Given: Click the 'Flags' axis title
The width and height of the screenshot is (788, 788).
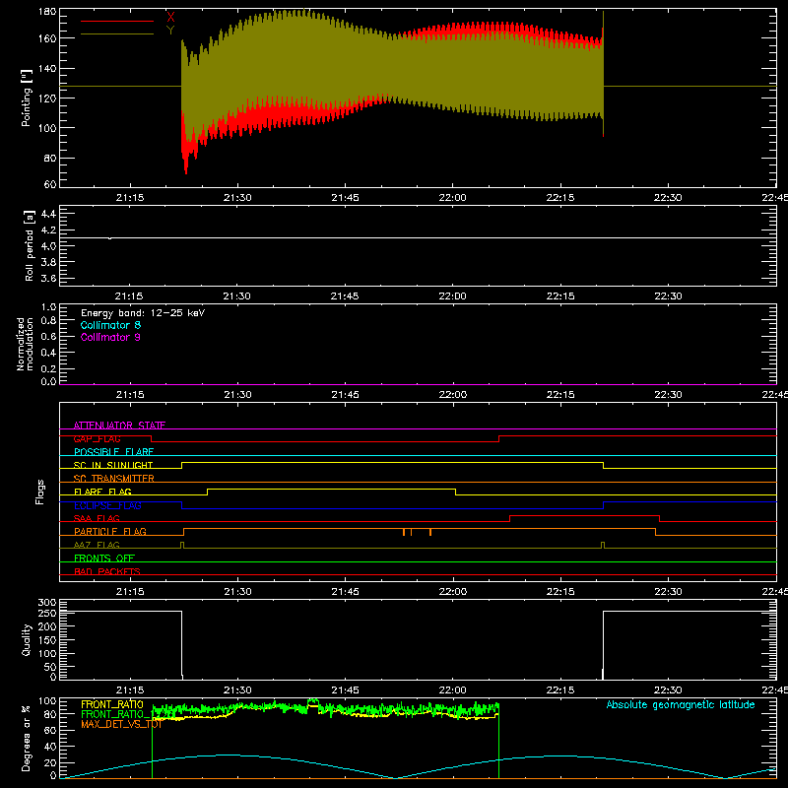Looking at the screenshot, I should click(x=39, y=492).
